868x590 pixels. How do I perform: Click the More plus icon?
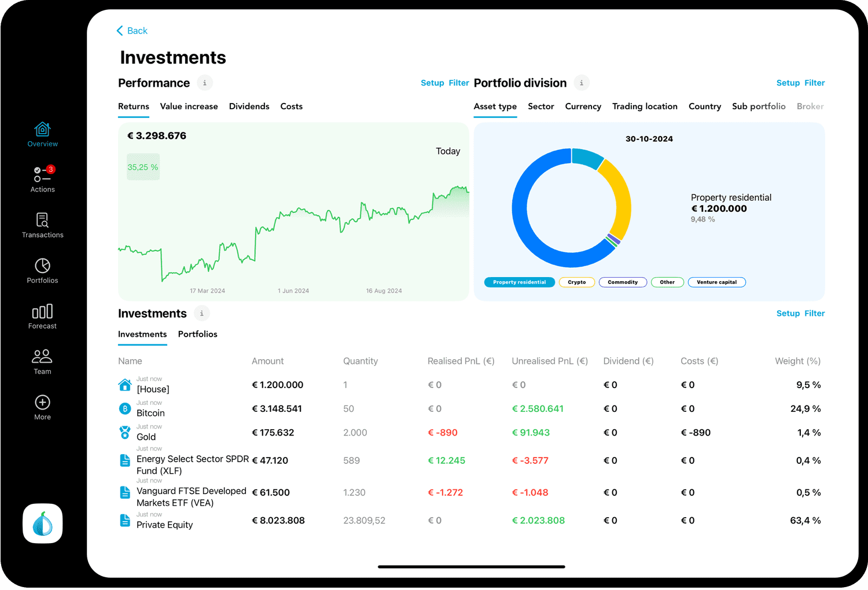pos(42,403)
